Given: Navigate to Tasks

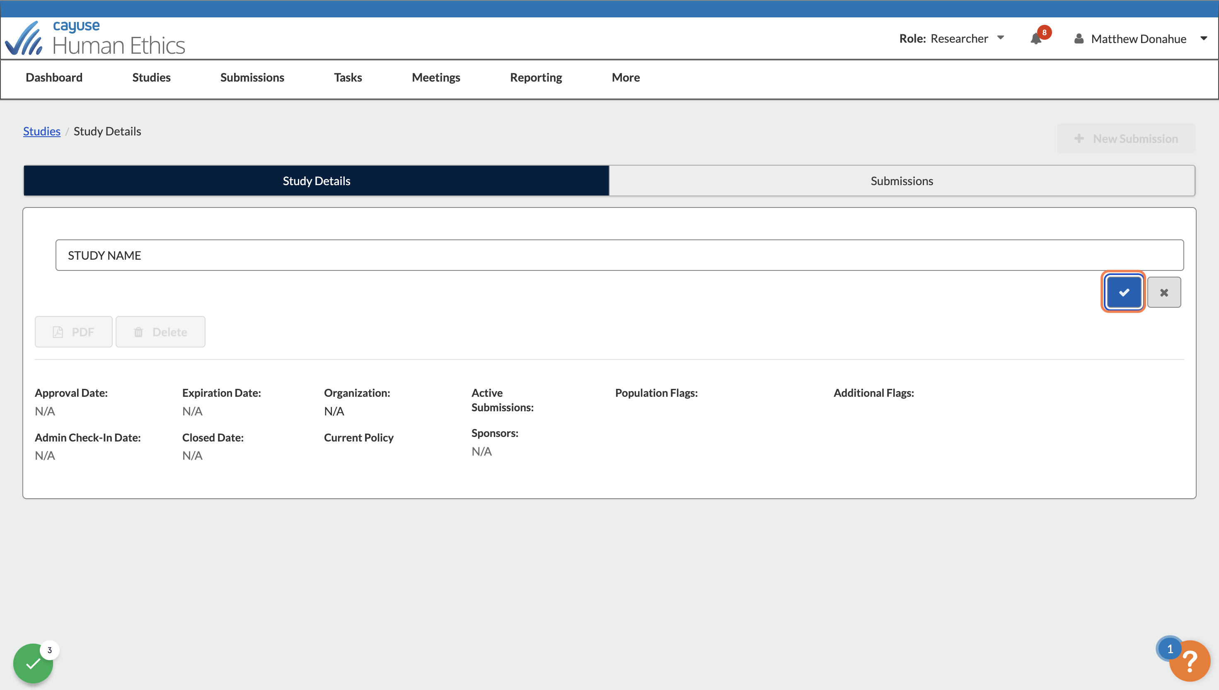Looking at the screenshot, I should [x=348, y=77].
